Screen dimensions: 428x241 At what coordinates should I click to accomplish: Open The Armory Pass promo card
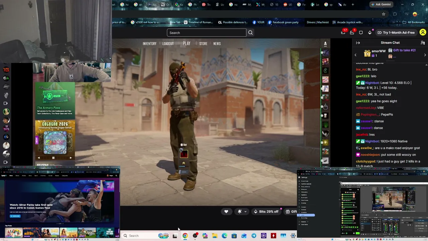(55, 100)
